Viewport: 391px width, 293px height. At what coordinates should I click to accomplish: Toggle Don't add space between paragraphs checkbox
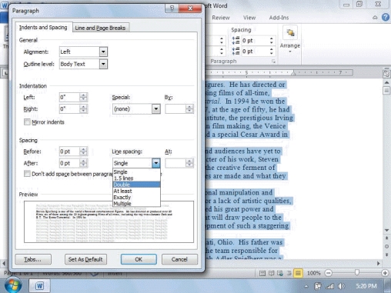[27, 174]
